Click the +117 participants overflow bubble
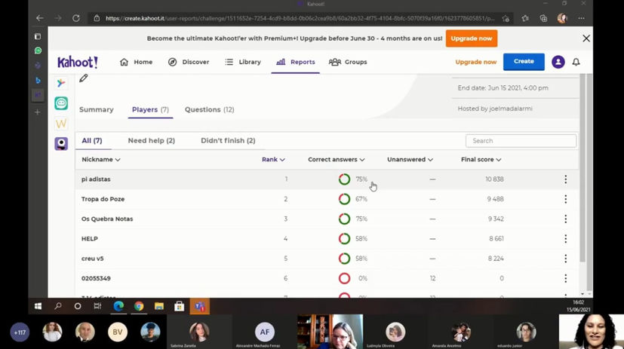Image resolution: width=624 pixels, height=349 pixels. (x=20, y=332)
